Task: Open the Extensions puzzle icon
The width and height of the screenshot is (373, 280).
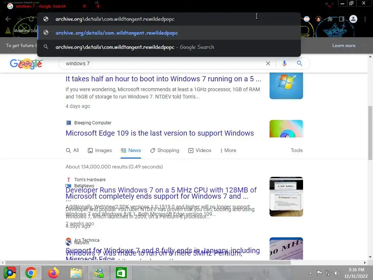Action: [330, 19]
